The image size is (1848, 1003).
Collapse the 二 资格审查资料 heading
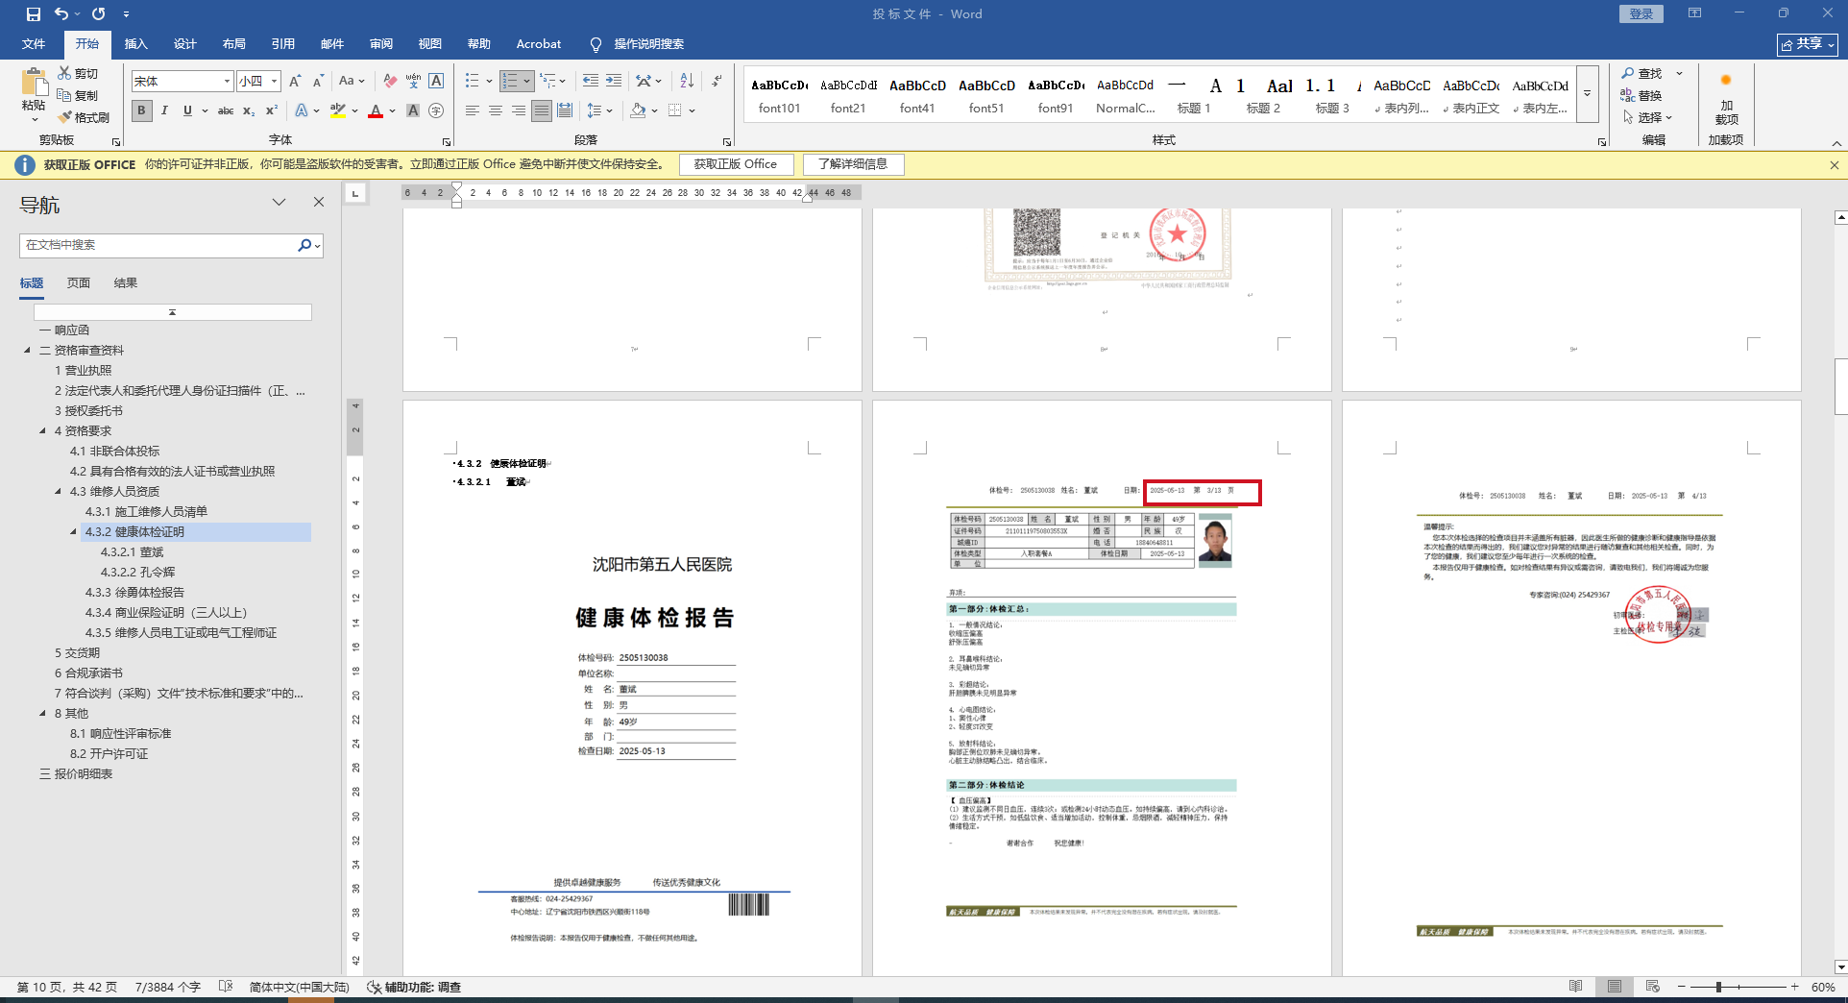(x=27, y=351)
